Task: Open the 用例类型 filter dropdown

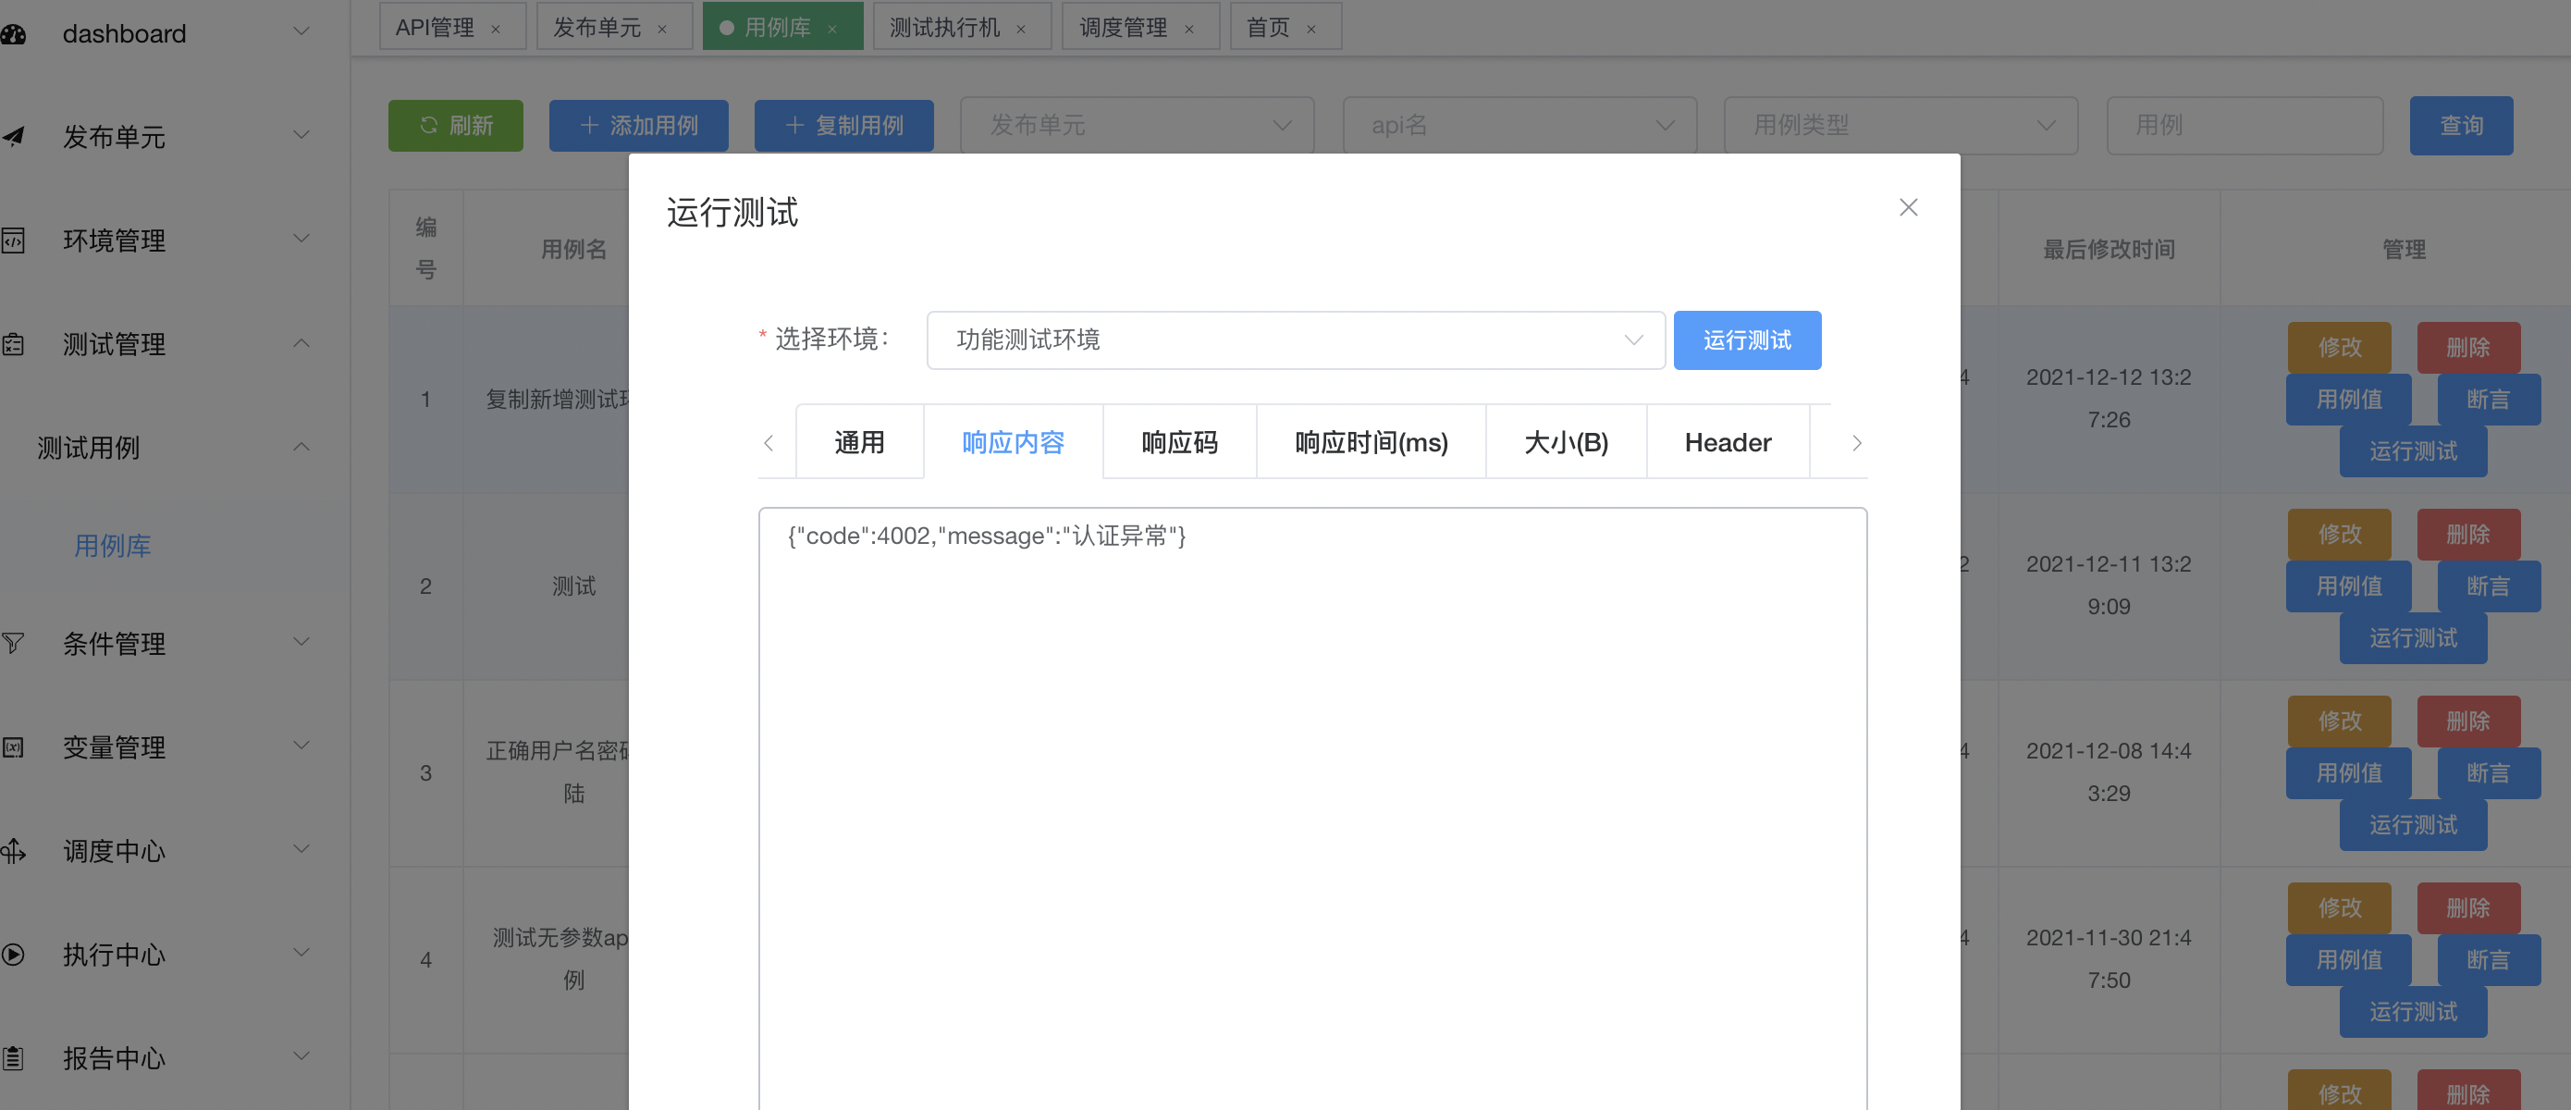Action: point(1901,125)
